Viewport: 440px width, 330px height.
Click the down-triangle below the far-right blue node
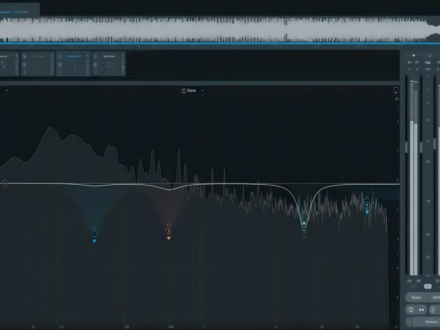click(367, 213)
